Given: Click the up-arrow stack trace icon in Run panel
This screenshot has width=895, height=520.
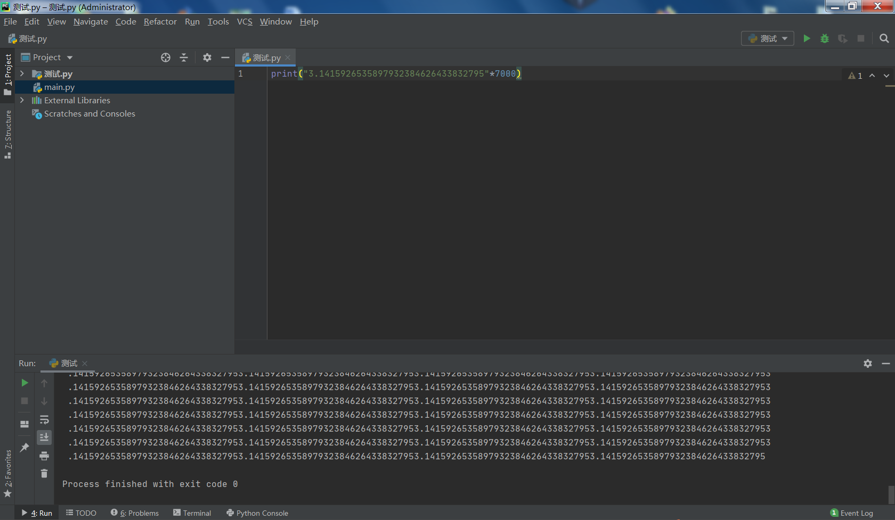Looking at the screenshot, I should pos(44,383).
